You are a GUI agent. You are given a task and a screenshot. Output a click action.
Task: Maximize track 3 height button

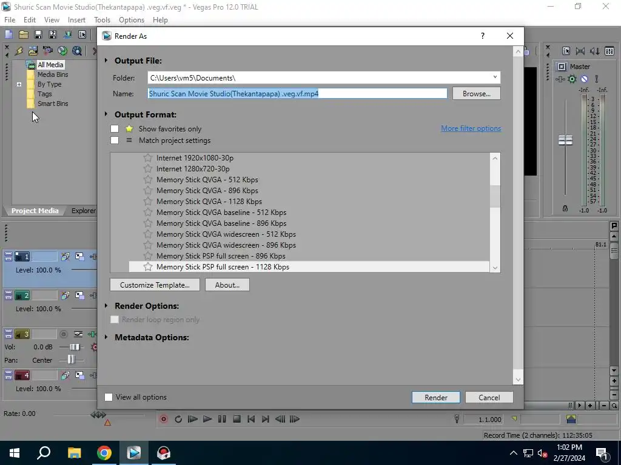[x=8, y=336]
